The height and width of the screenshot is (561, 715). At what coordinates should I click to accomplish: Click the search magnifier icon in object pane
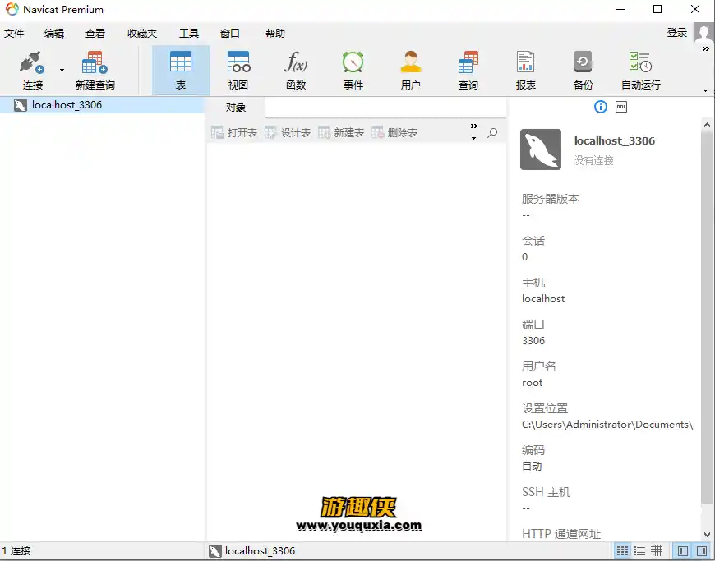tap(492, 132)
